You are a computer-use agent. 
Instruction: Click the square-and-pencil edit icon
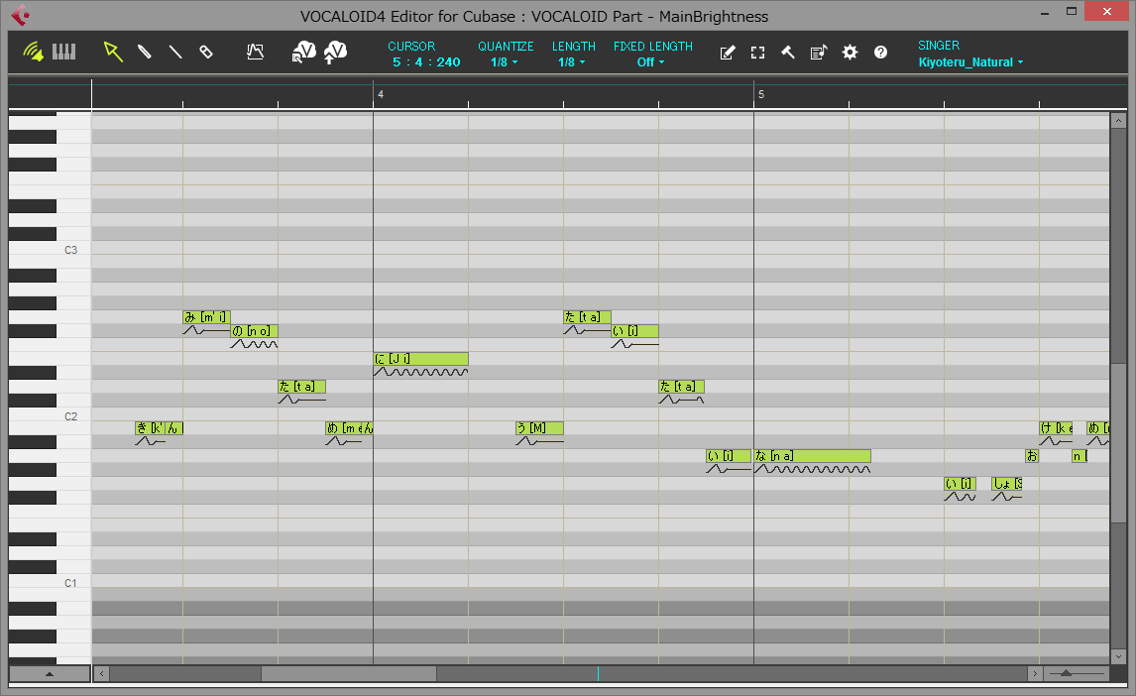(728, 53)
